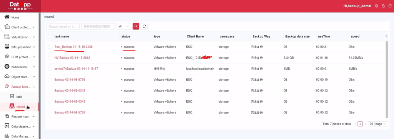
Task: Open the NV-Backup-03-14-15-2612 task link
Action: pos(72,58)
